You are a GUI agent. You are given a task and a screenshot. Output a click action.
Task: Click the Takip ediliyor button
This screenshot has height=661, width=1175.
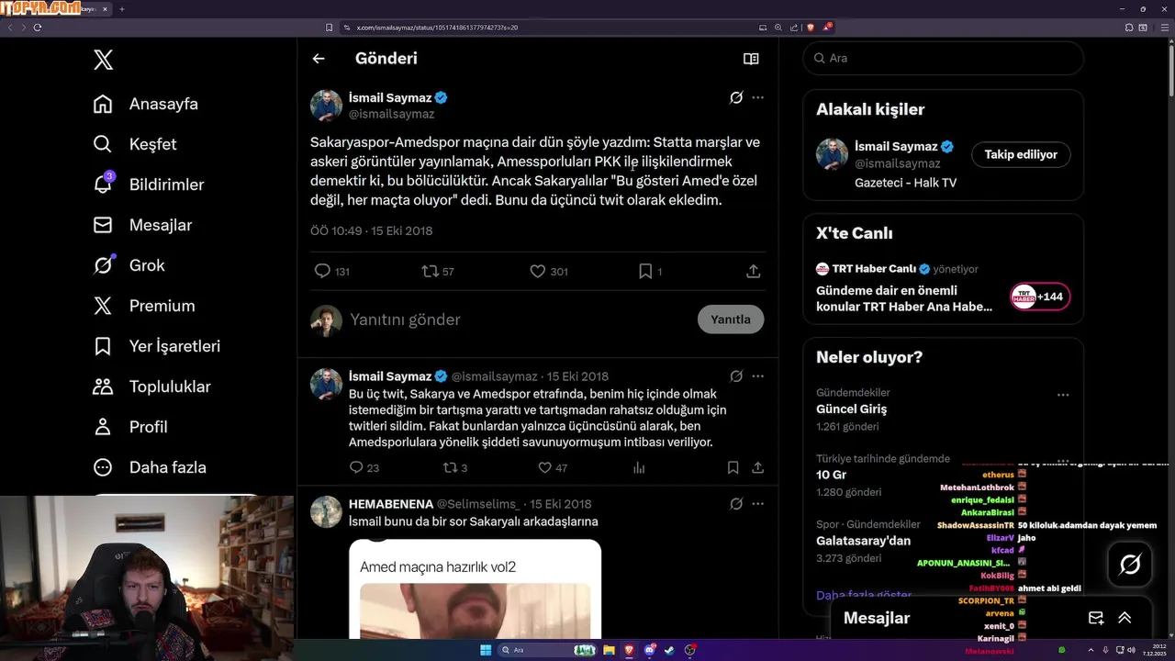[1021, 154]
